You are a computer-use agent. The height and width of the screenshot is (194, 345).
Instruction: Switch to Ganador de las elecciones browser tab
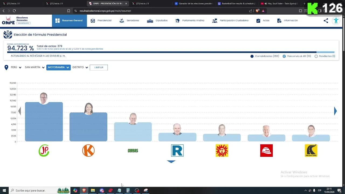[194, 4]
